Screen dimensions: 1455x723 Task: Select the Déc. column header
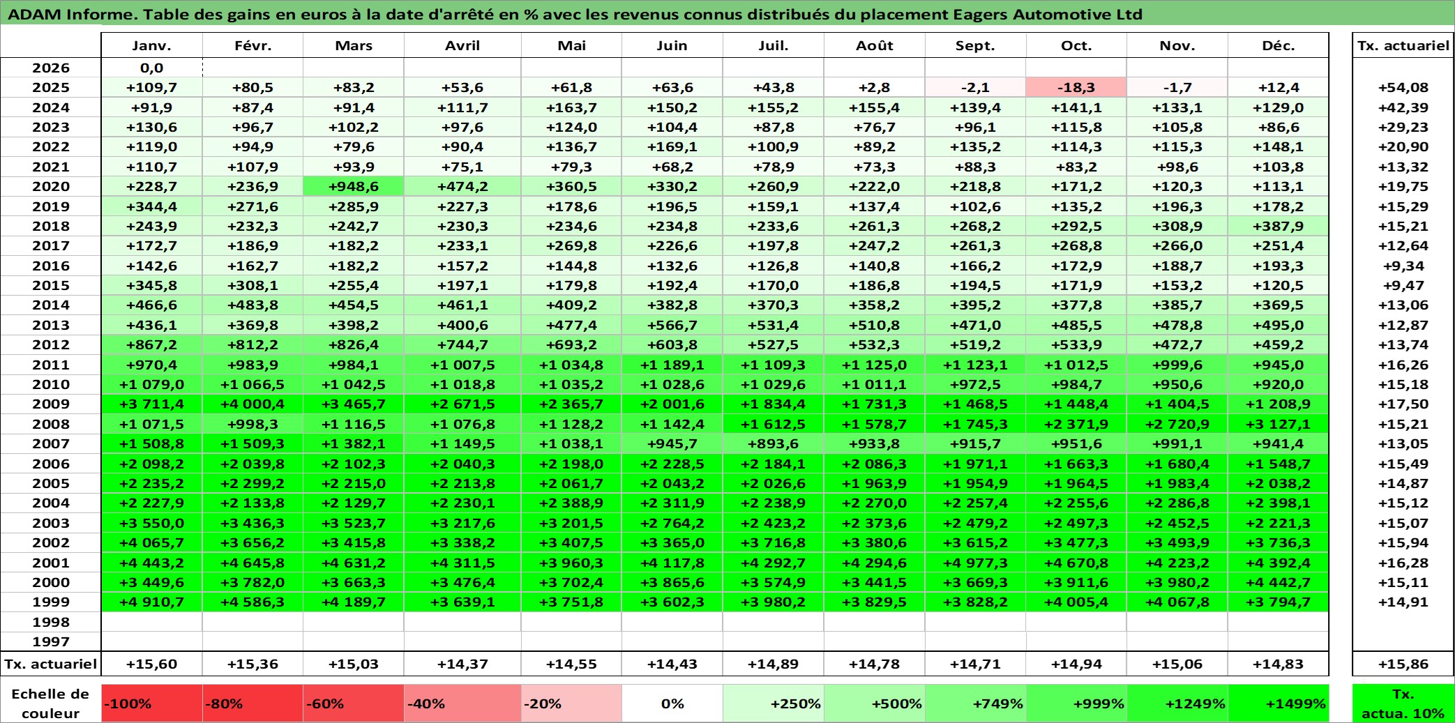click(1279, 45)
